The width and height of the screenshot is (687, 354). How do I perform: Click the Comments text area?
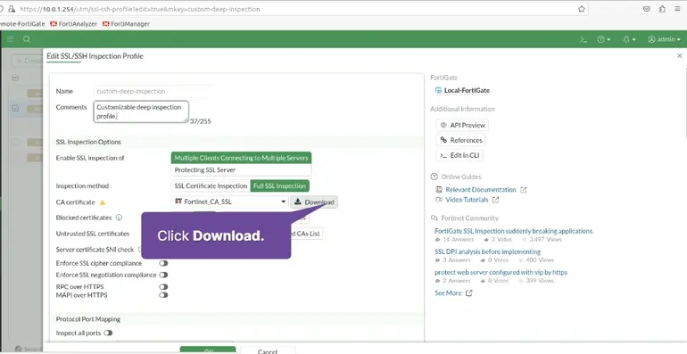click(141, 111)
